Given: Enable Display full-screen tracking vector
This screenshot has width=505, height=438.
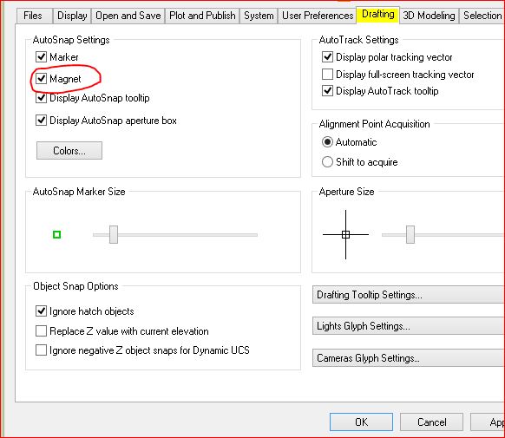Looking at the screenshot, I should point(327,75).
